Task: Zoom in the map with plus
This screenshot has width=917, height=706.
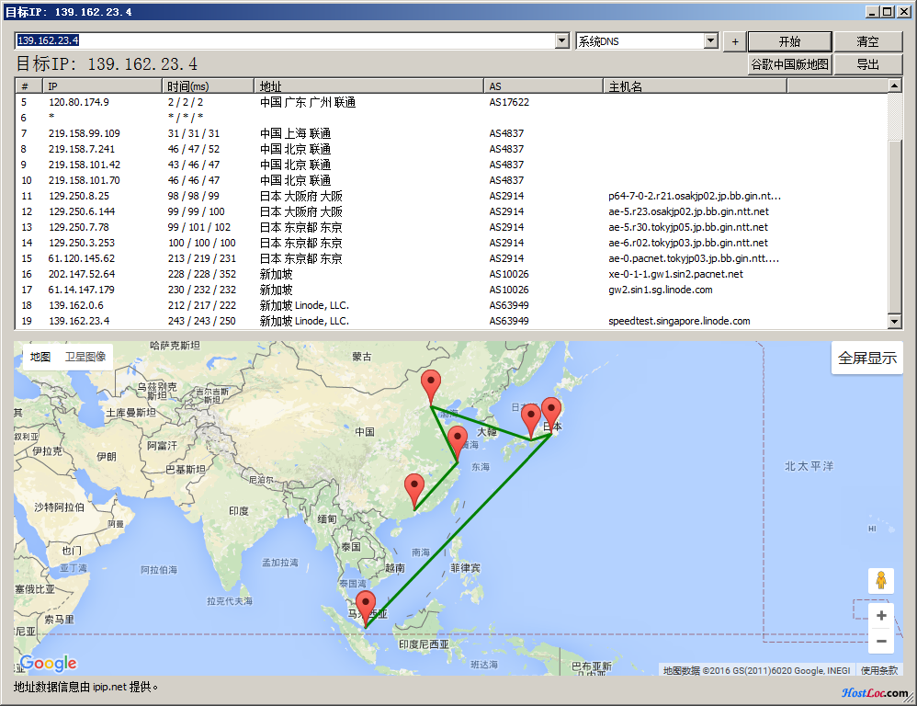Action: (881, 615)
